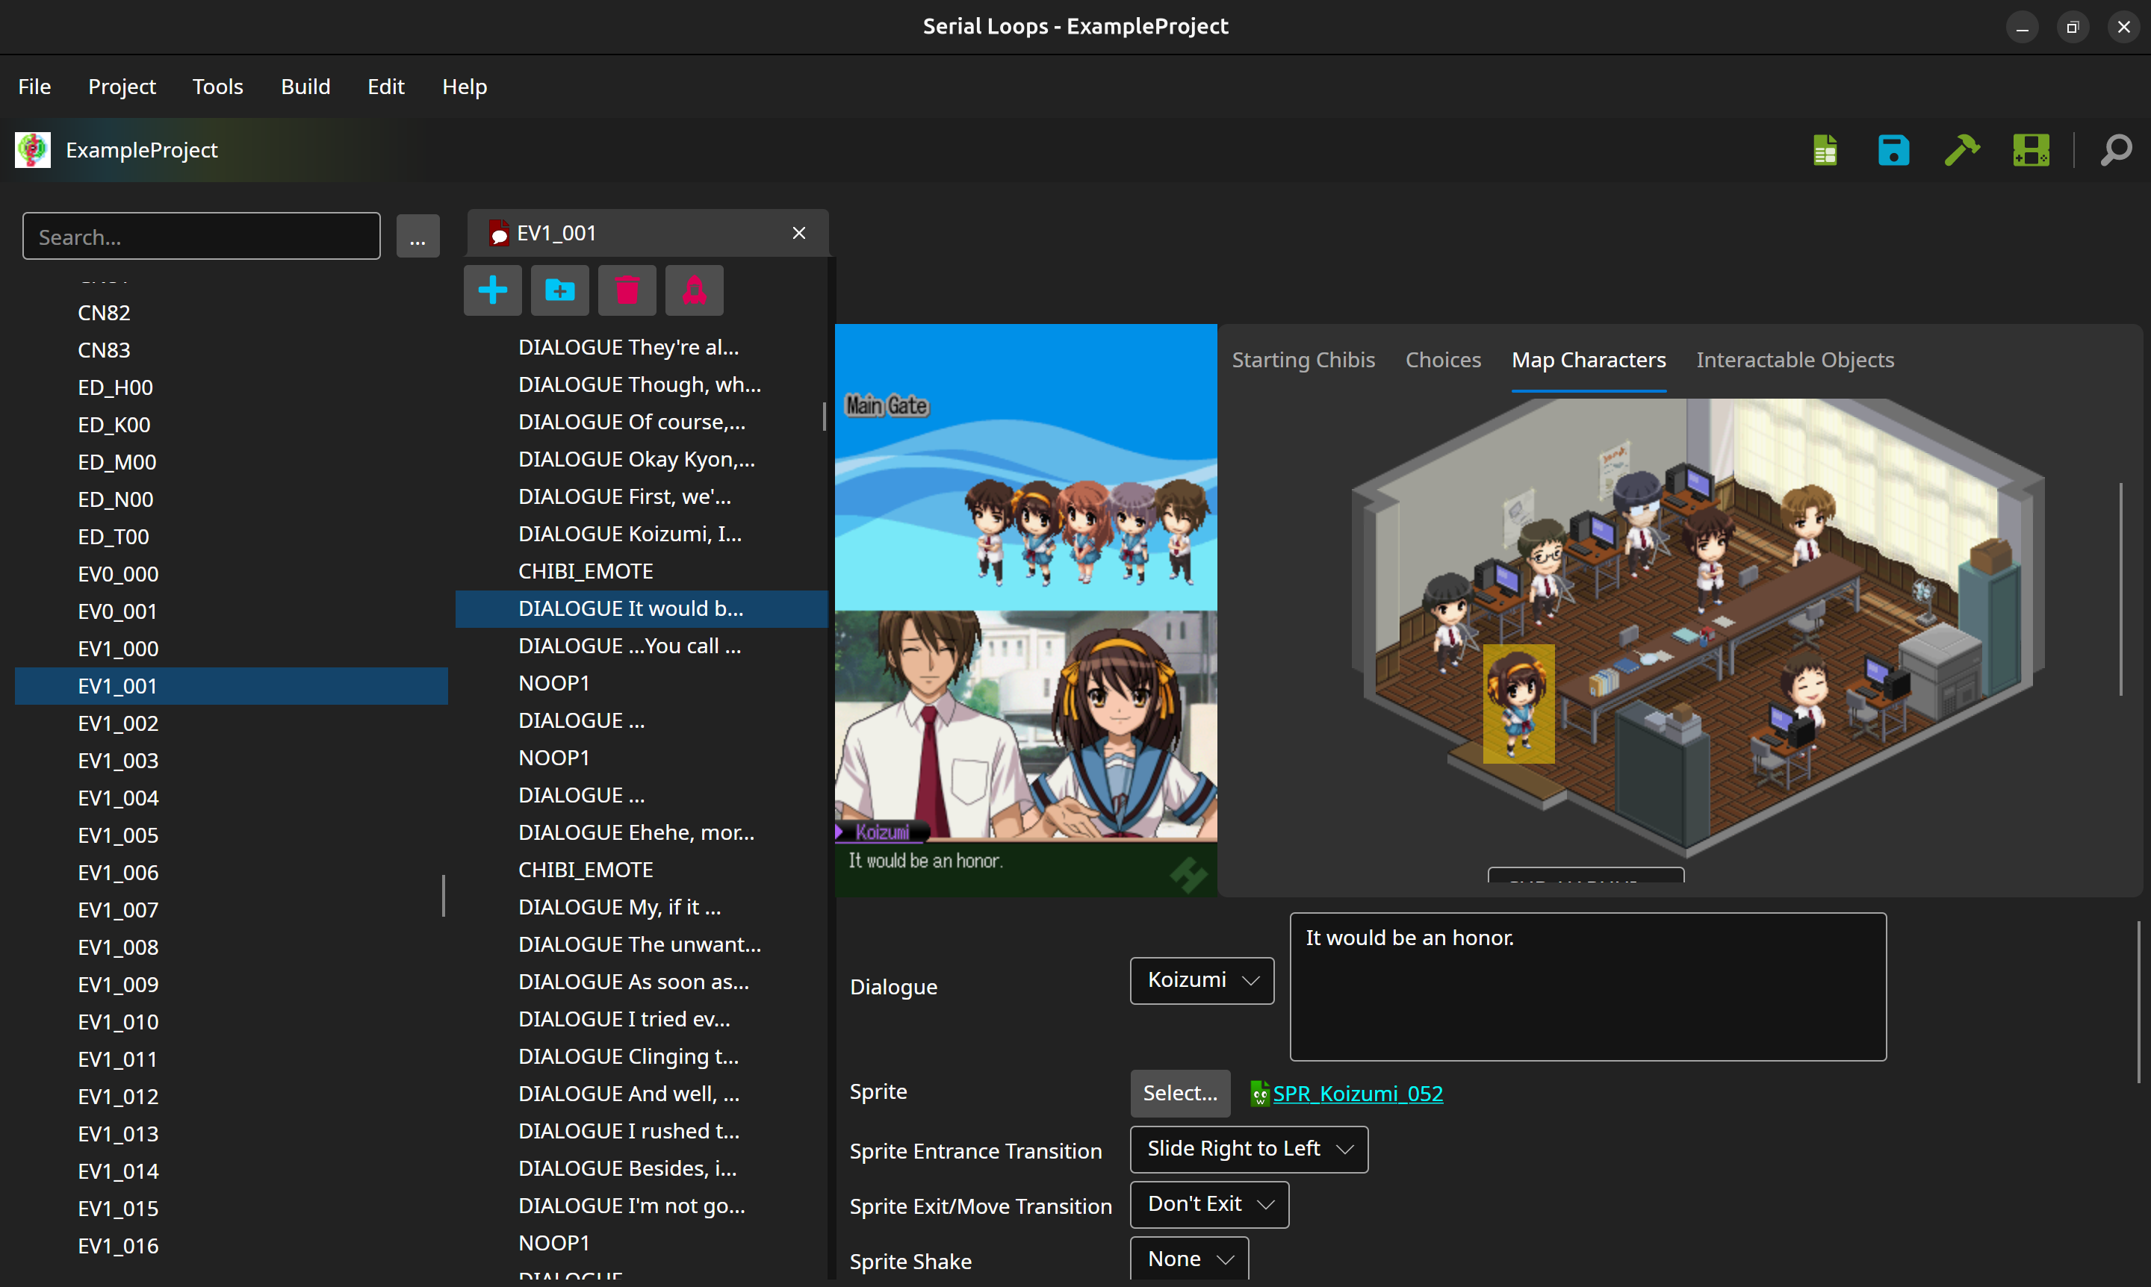This screenshot has width=2151, height=1287.
Task: Click the blue plus add command icon
Action: pyautogui.click(x=492, y=290)
